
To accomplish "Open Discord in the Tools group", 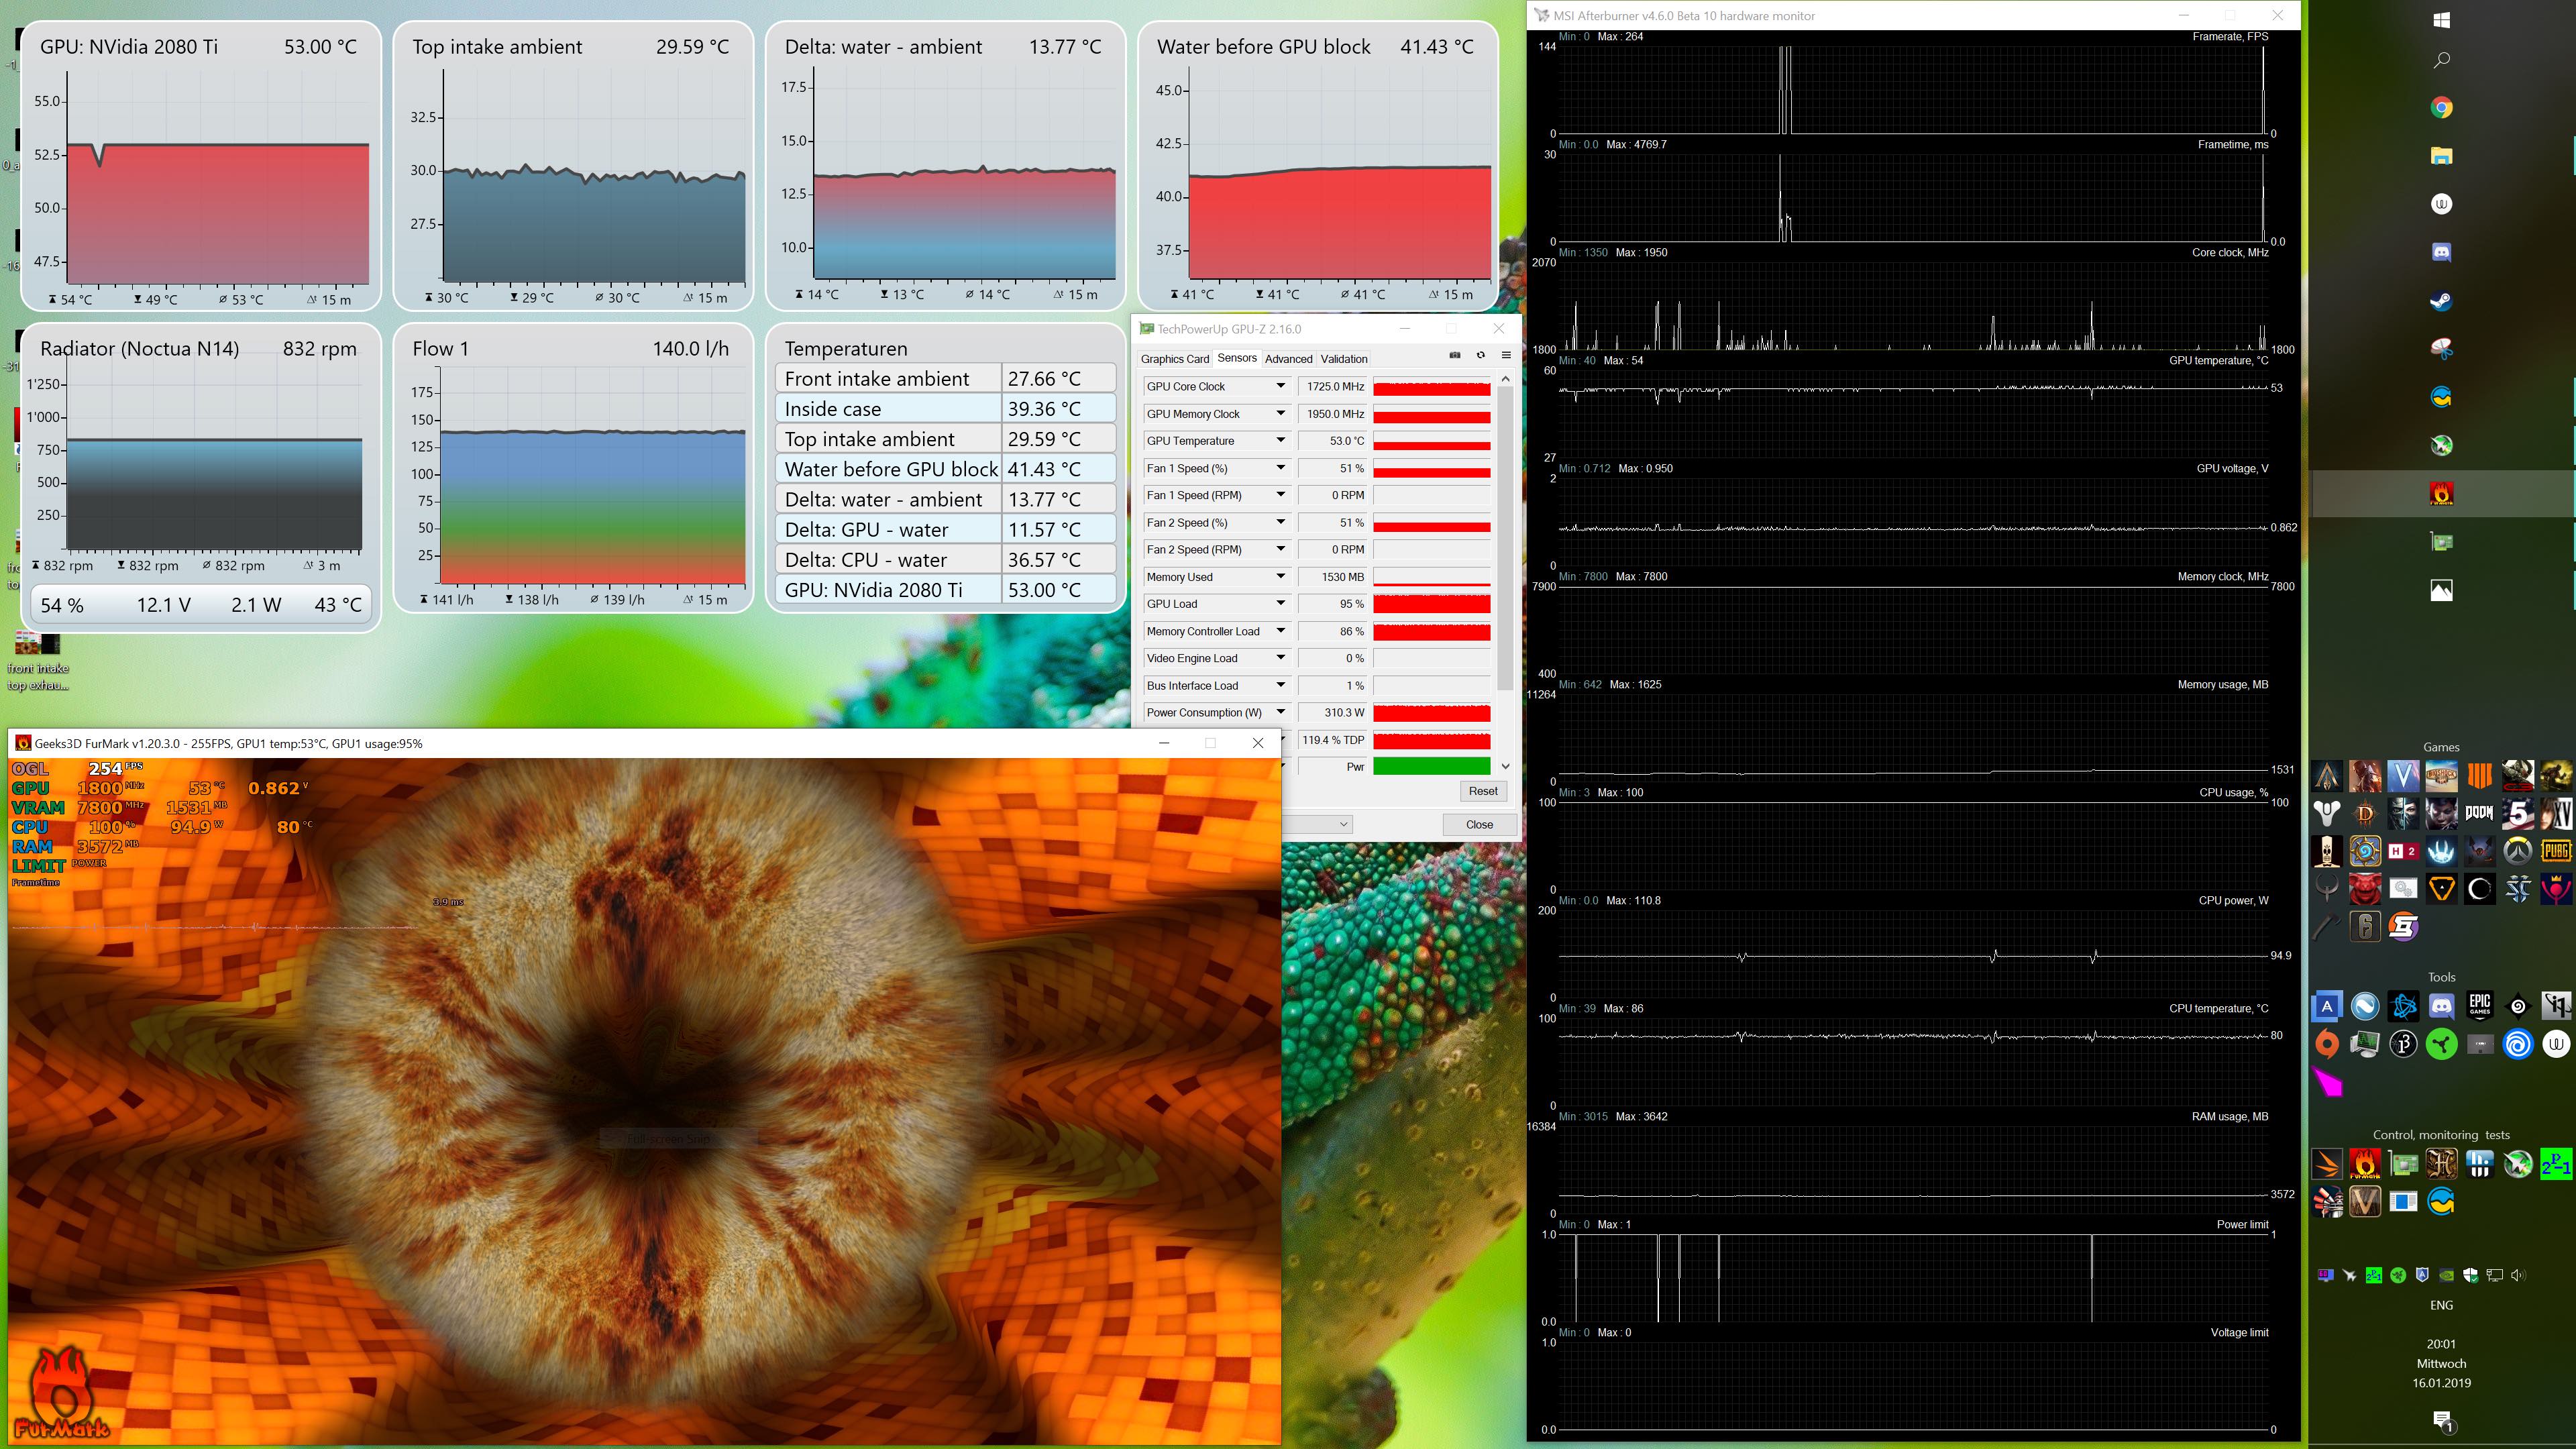I will pos(2442,1006).
